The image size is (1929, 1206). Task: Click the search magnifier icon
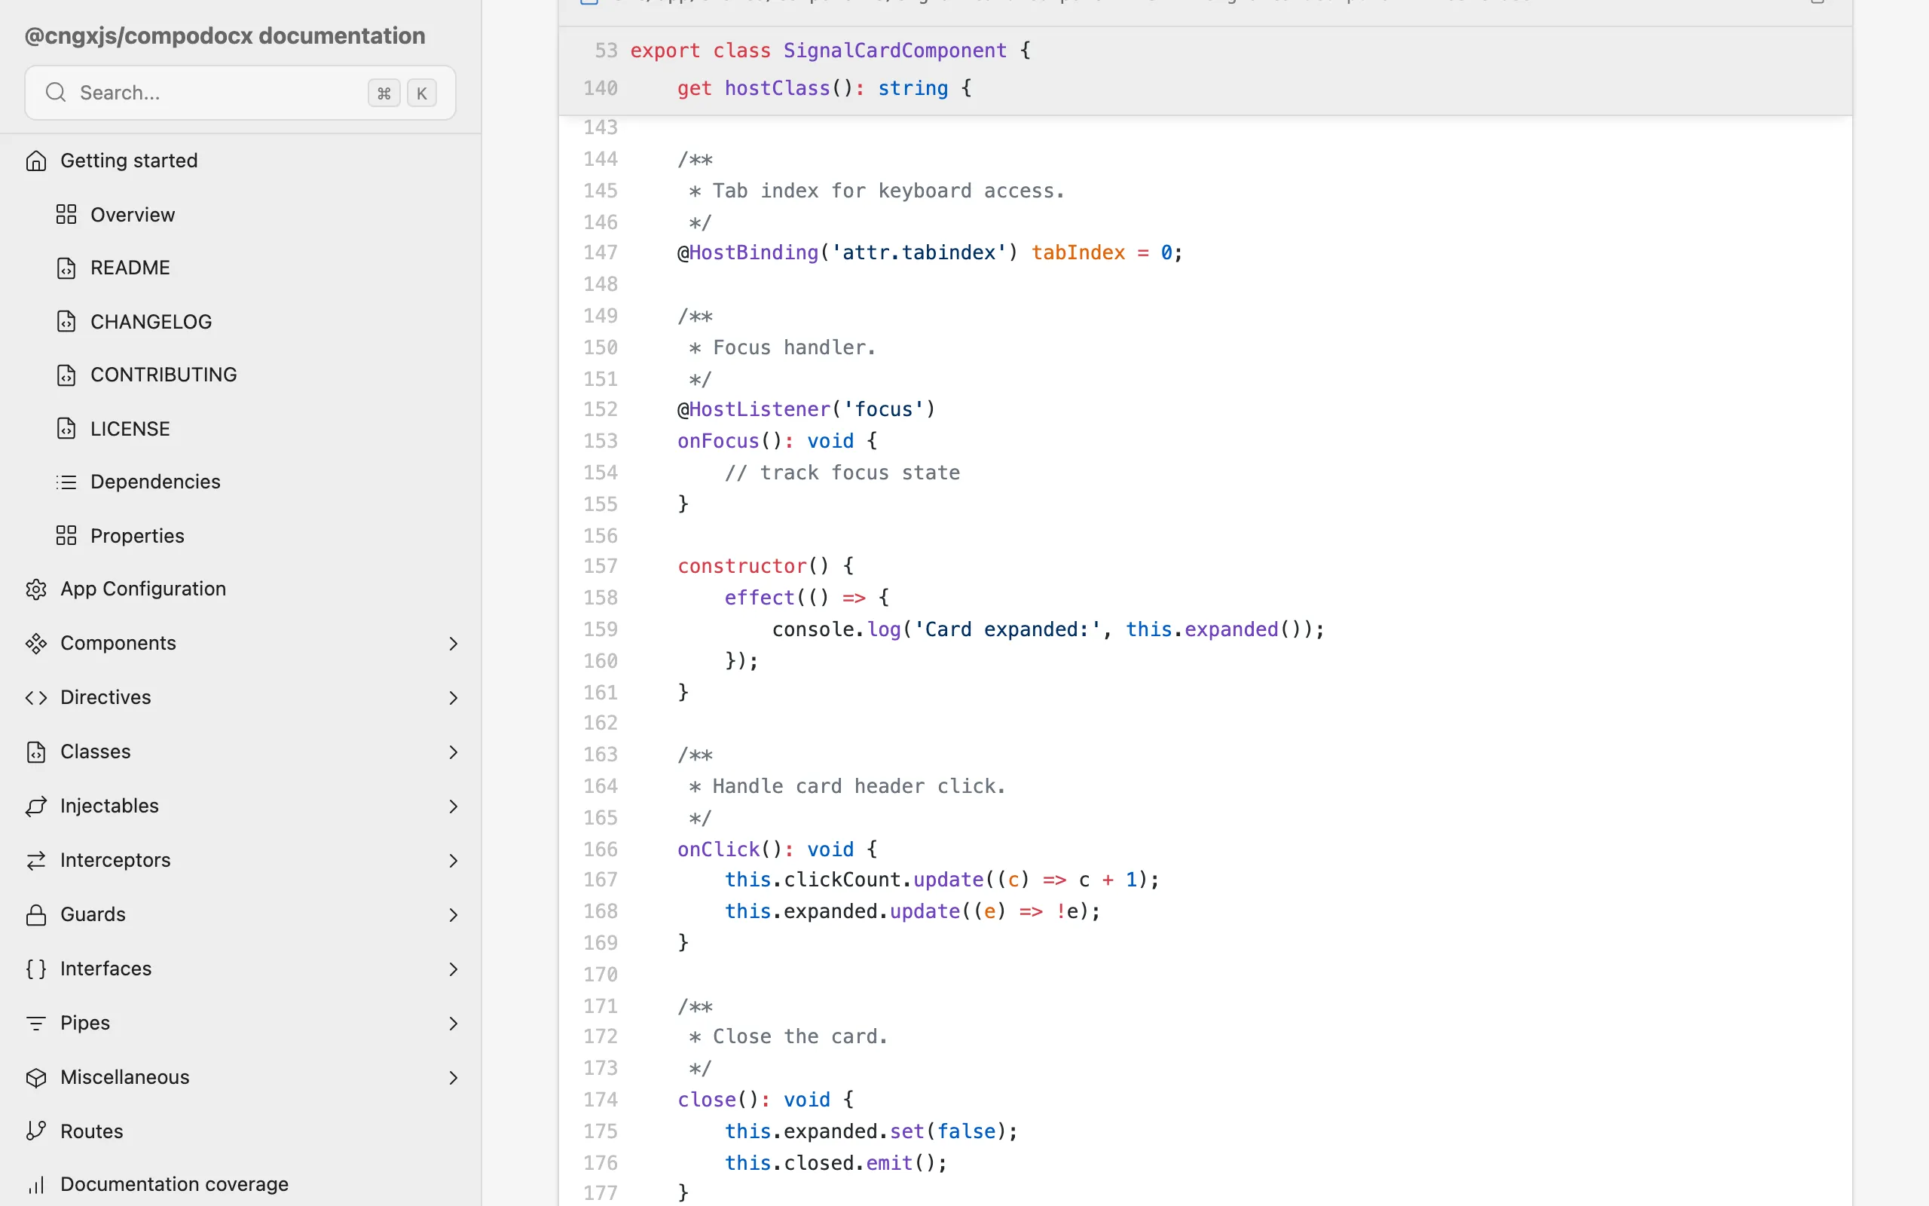pos(55,93)
